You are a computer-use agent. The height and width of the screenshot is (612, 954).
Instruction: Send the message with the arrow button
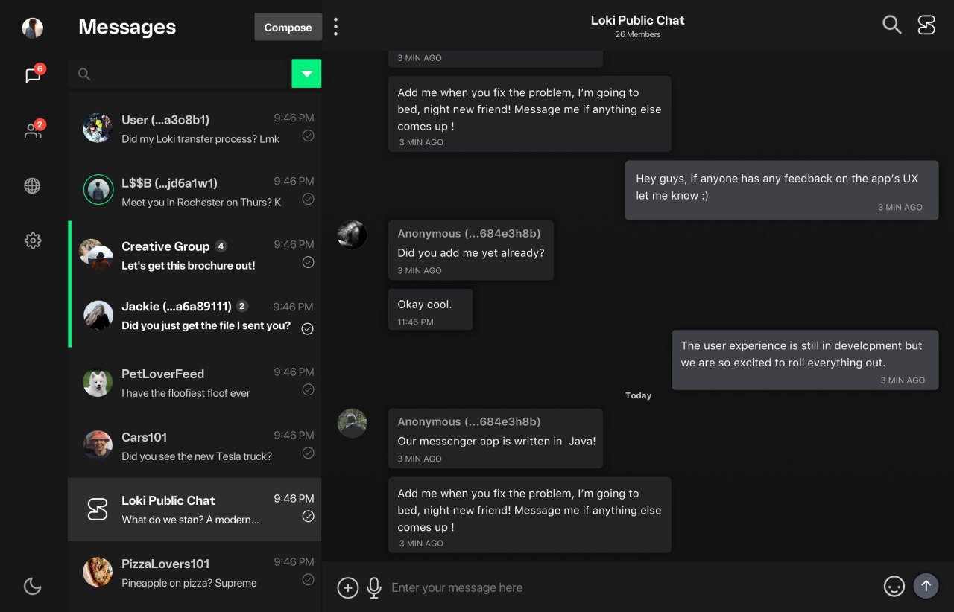pos(926,585)
